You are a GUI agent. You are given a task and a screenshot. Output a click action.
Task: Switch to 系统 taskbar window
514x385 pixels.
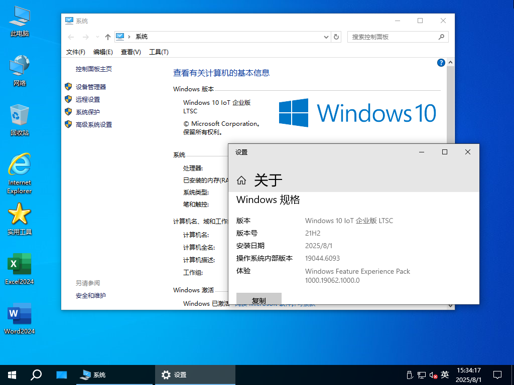(x=114, y=375)
